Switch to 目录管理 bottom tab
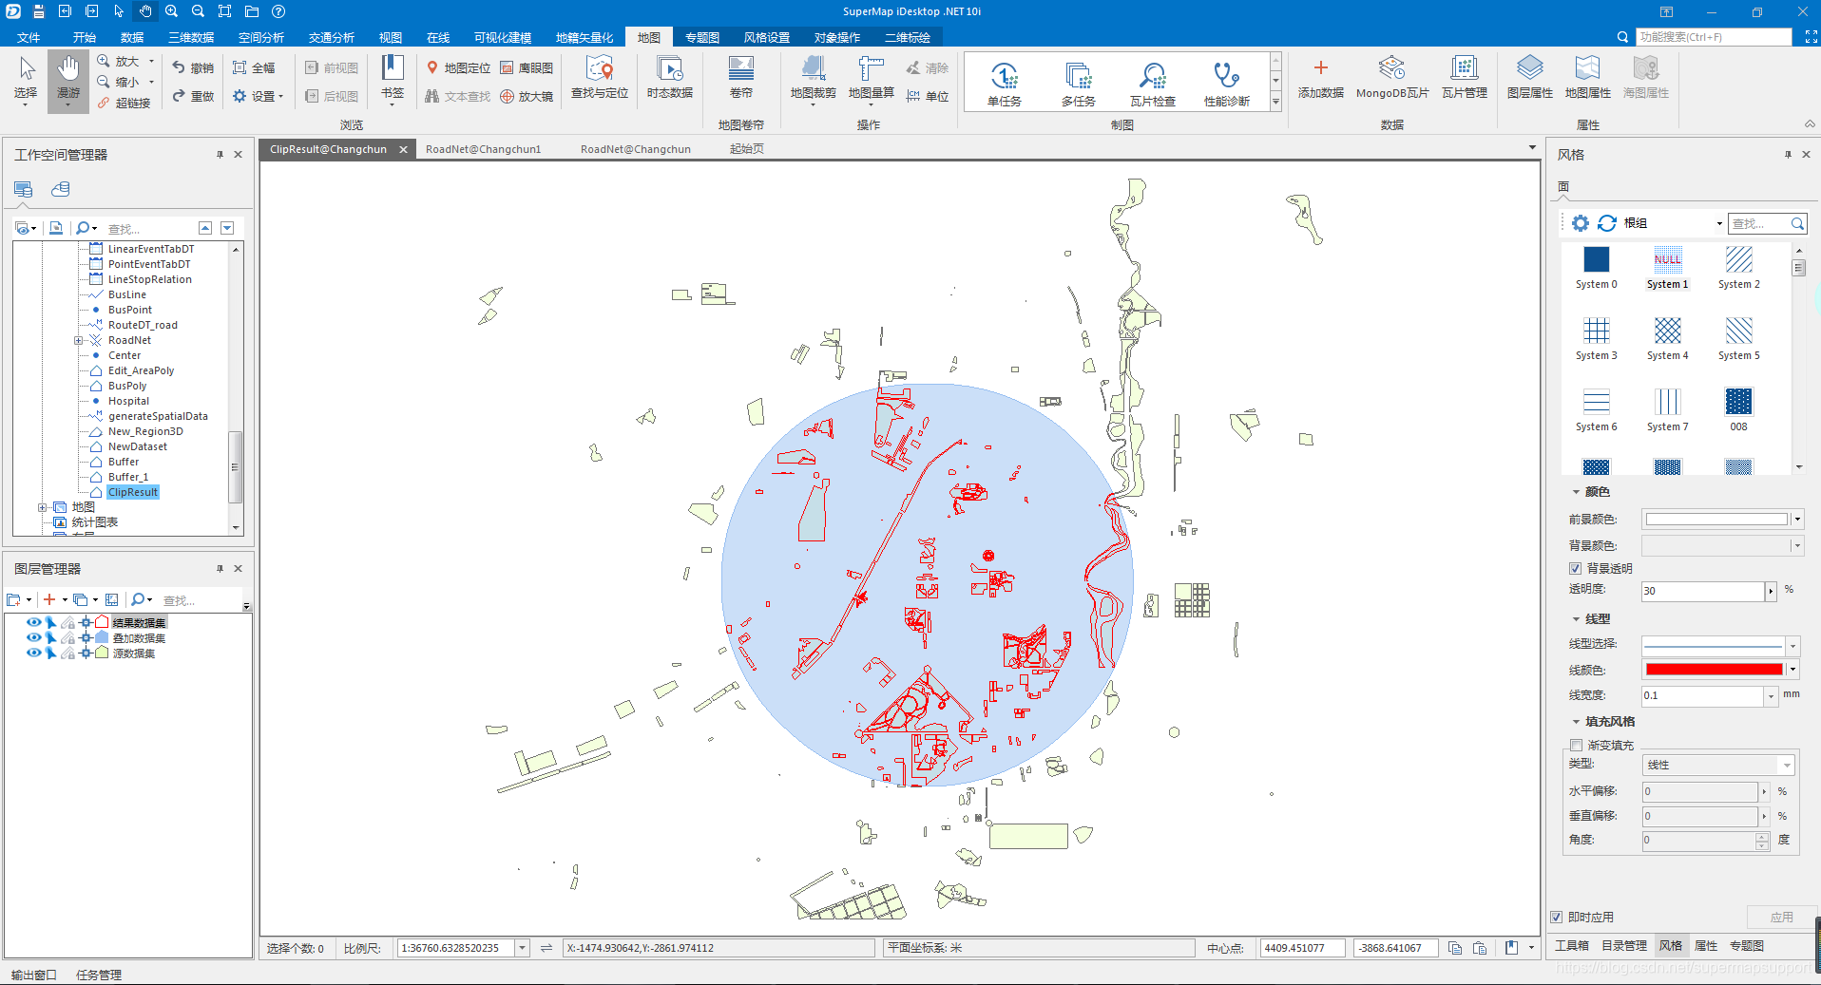This screenshot has width=1821, height=985. (1624, 945)
